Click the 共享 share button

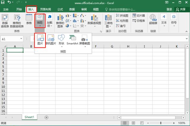point(181,9)
